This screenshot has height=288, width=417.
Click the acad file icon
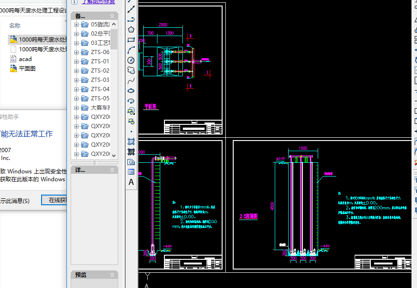point(13,59)
